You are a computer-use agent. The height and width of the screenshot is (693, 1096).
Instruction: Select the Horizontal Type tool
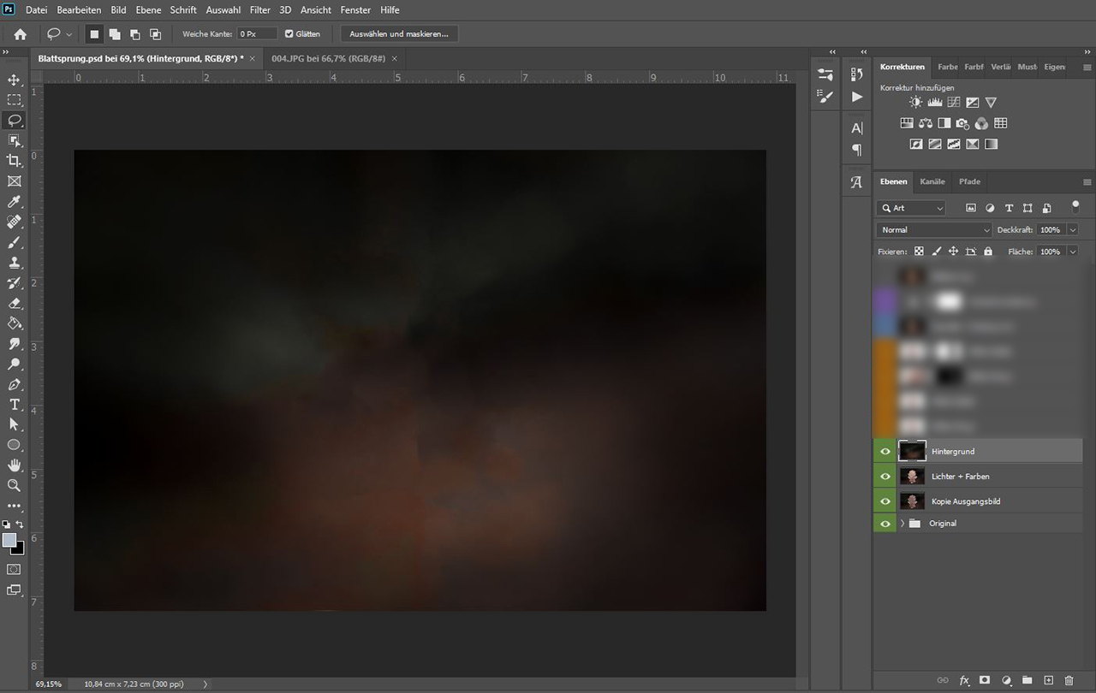[15, 405]
